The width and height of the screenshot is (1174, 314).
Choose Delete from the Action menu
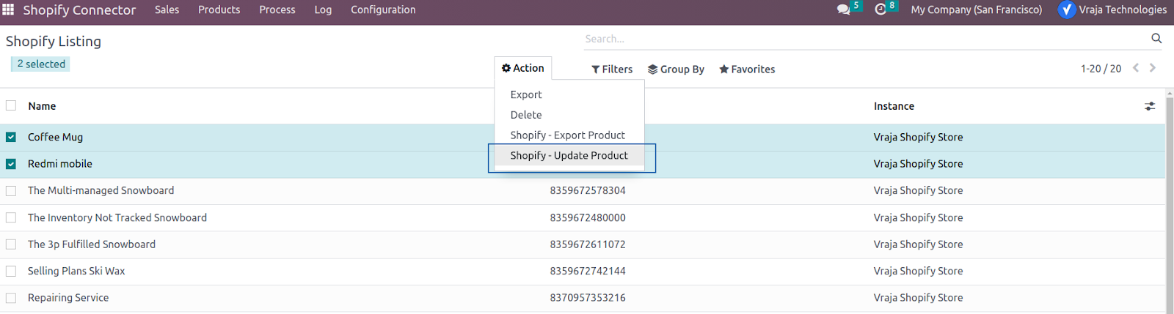[x=569, y=115]
